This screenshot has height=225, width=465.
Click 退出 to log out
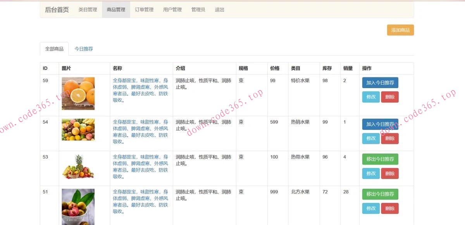[x=219, y=10]
